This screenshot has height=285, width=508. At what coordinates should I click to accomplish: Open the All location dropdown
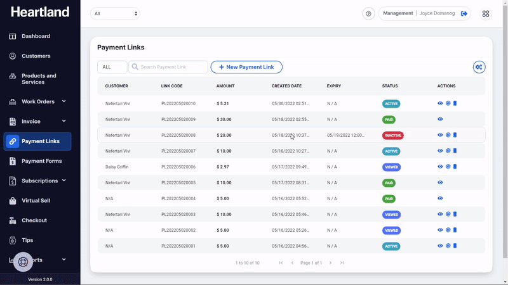coord(115,14)
